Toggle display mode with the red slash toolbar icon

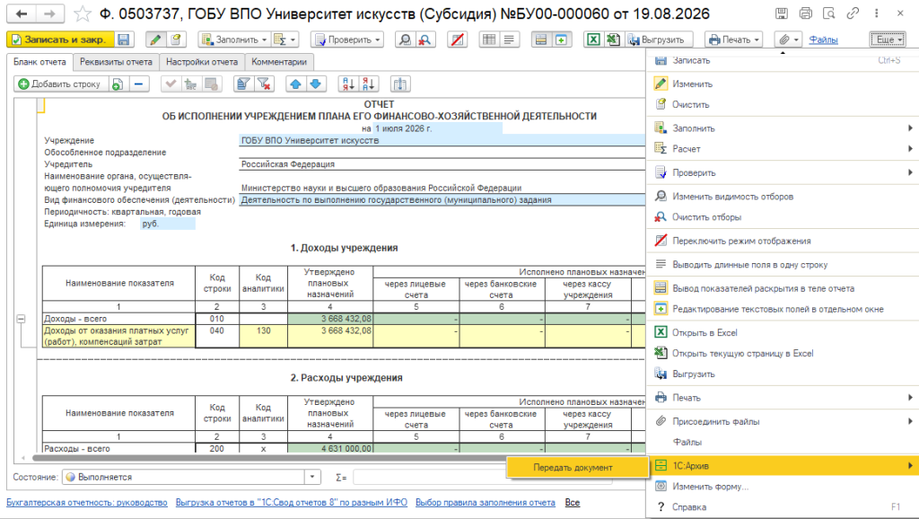(457, 40)
